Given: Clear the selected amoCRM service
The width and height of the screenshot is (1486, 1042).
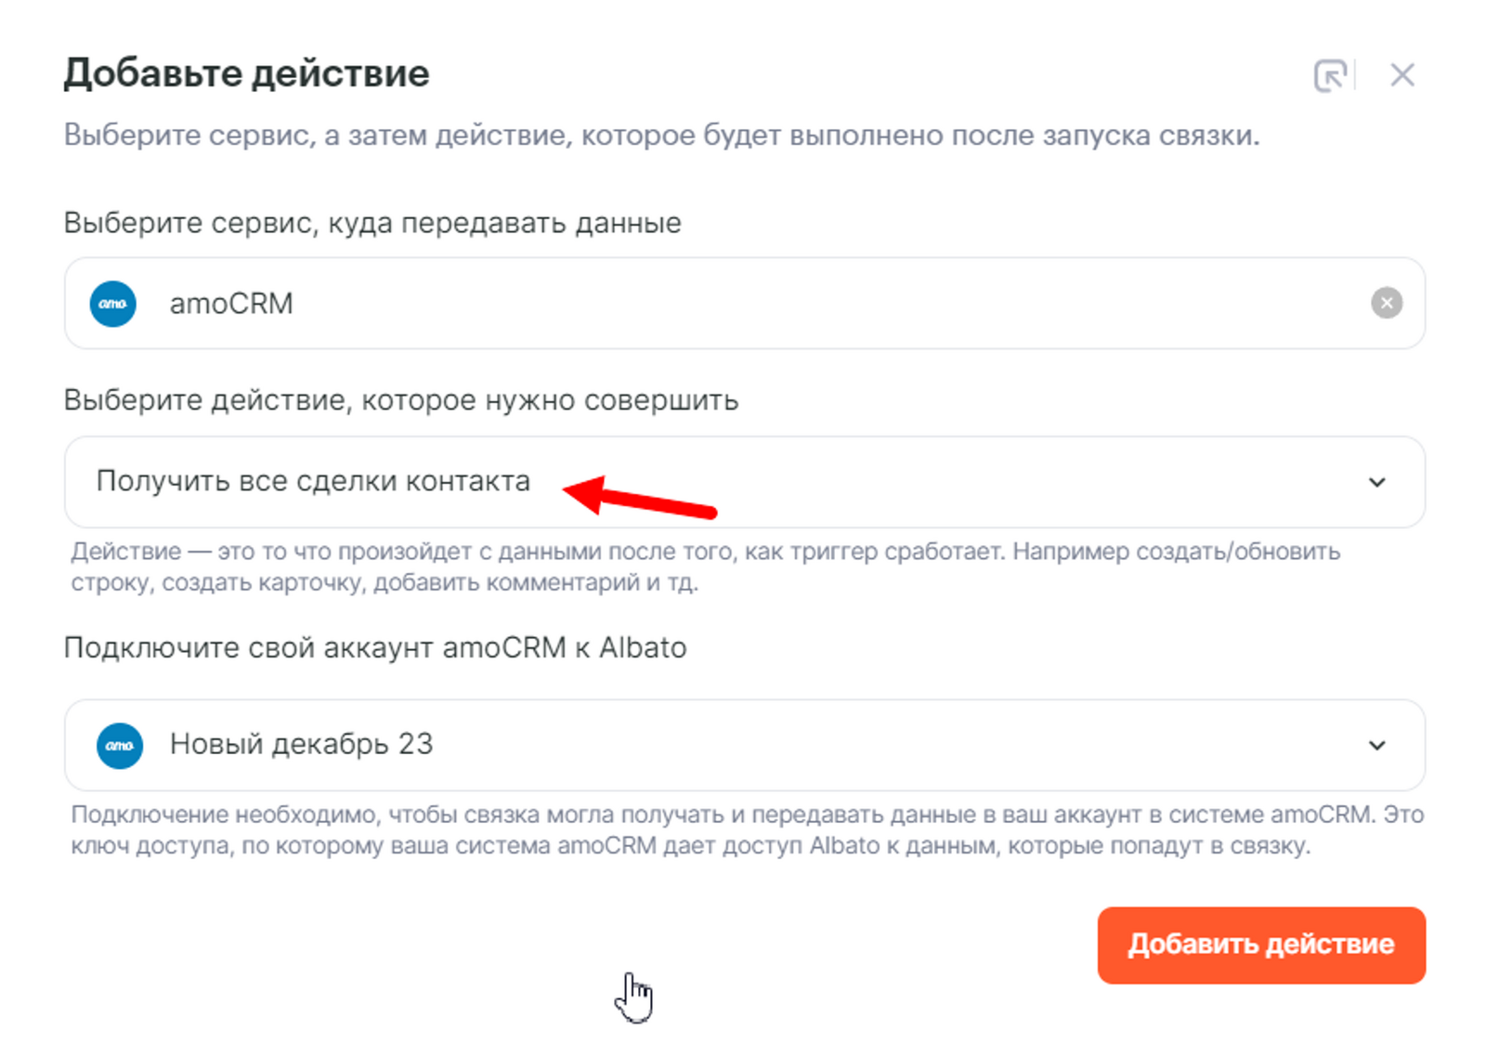Looking at the screenshot, I should (1386, 303).
